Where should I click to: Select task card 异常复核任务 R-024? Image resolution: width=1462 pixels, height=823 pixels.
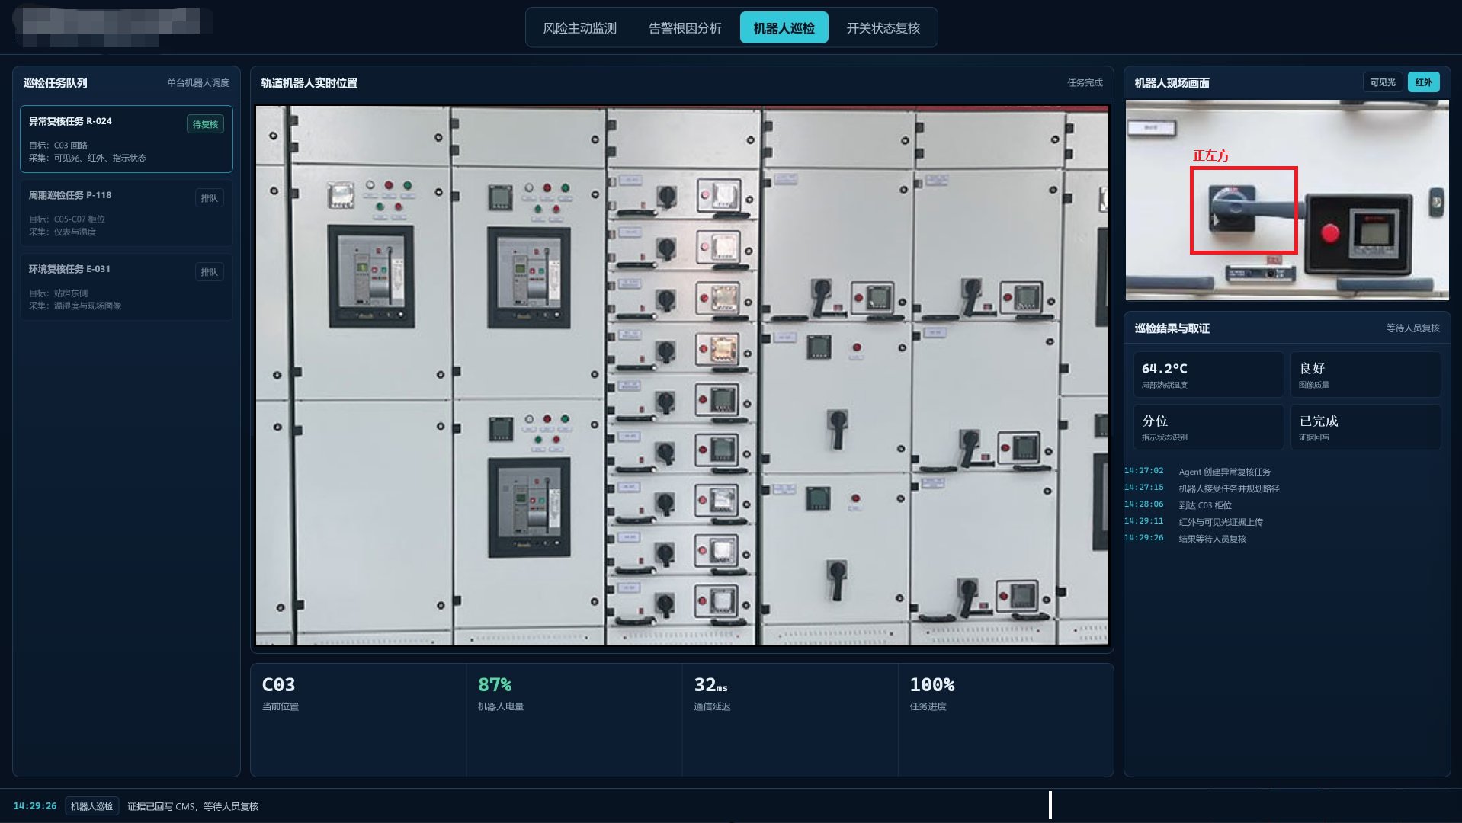tap(127, 139)
